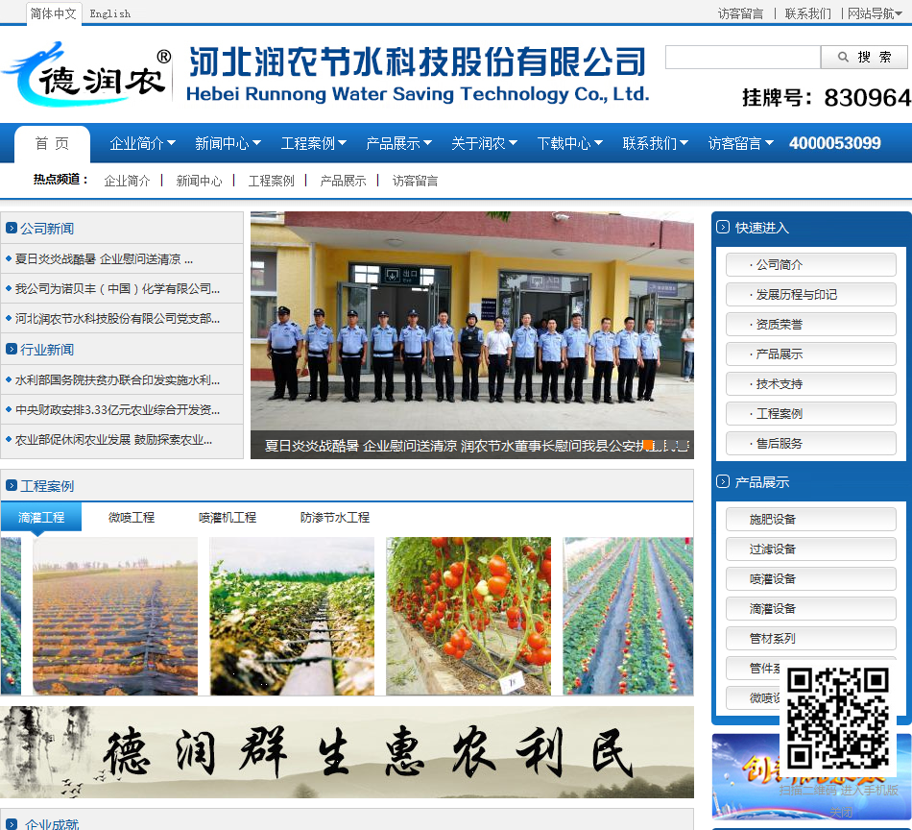The height and width of the screenshot is (830, 912).
Task: Open news 农业部促休闲农业发展
Action: click(113, 439)
